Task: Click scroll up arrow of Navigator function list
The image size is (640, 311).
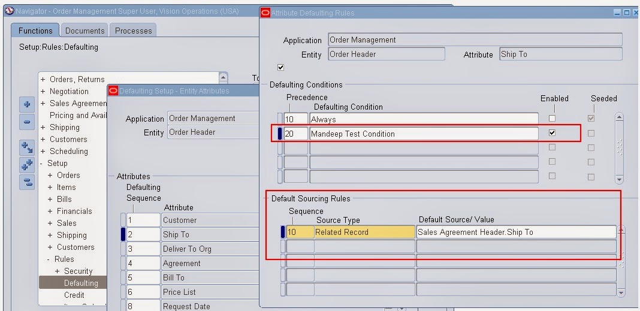Action: coord(223,77)
